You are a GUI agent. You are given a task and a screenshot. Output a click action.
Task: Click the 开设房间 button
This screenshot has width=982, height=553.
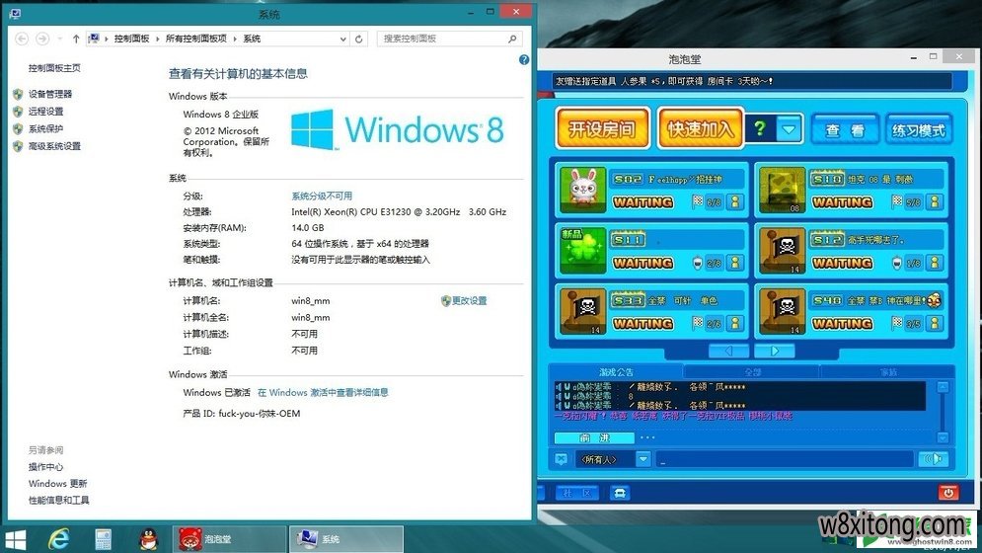point(601,128)
